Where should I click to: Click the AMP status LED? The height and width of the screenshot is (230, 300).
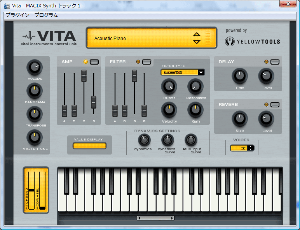coord(85,62)
